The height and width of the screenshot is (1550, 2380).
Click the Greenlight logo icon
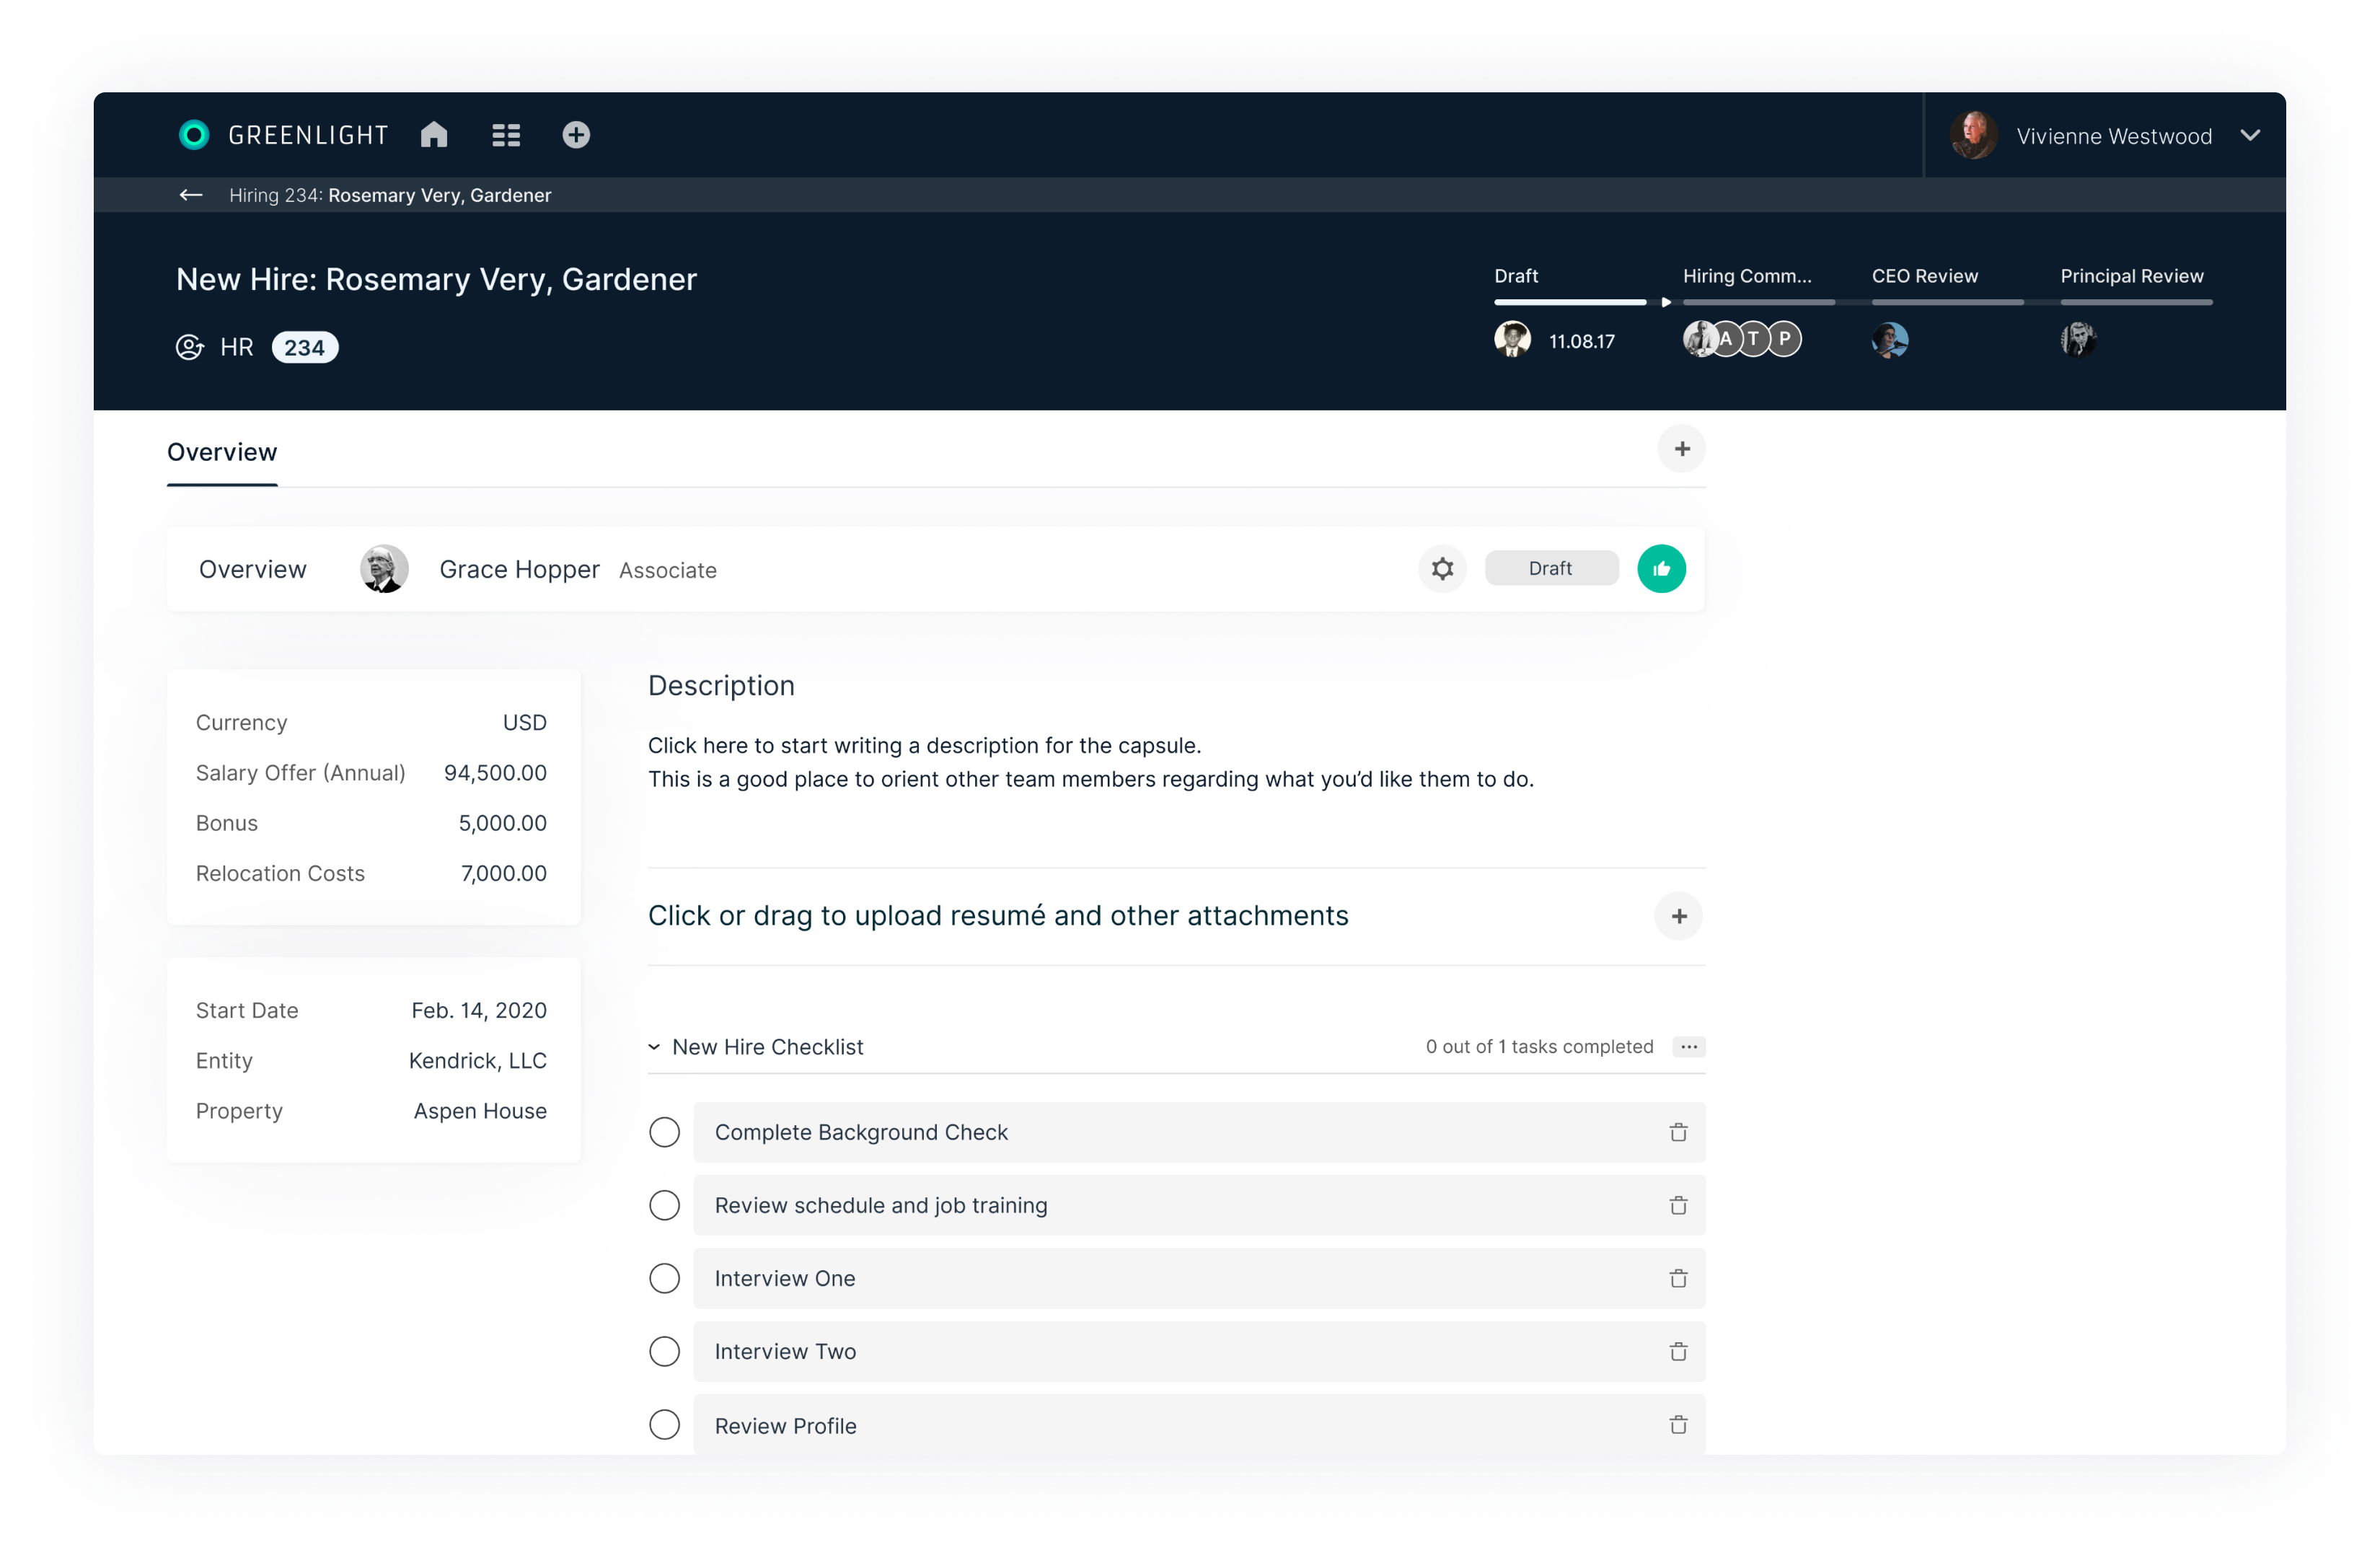194,135
